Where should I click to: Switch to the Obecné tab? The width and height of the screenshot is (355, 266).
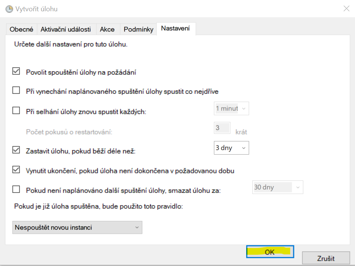point(21,29)
